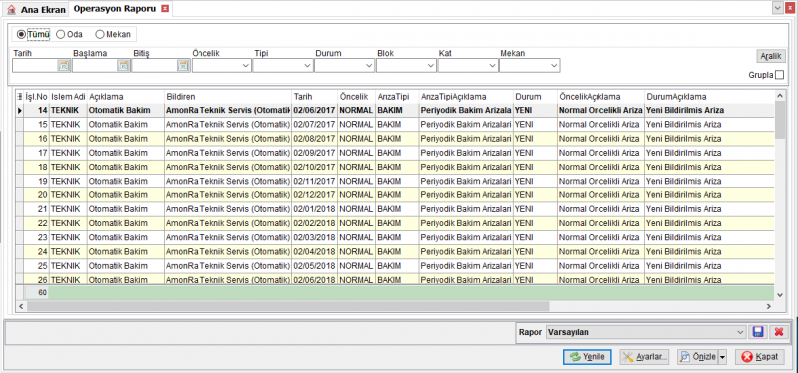Image resolution: width=798 pixels, height=373 pixels.
Task: Enable the Grupla checkbox
Action: (x=779, y=75)
